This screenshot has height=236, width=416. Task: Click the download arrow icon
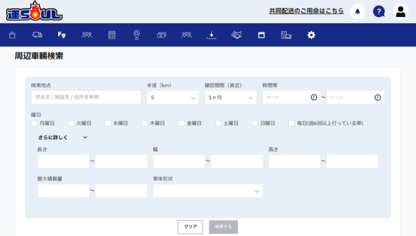tap(211, 35)
